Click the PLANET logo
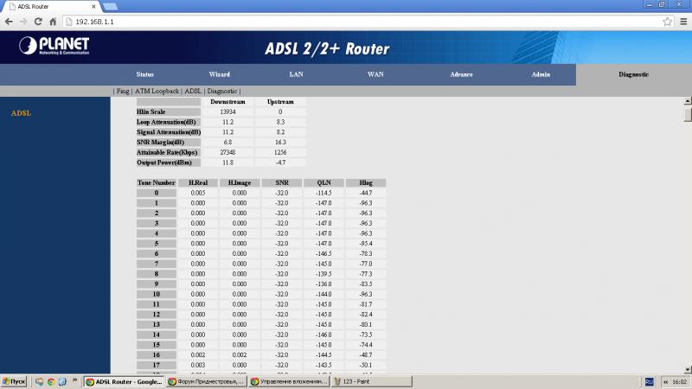692x389 pixels. 54,47
